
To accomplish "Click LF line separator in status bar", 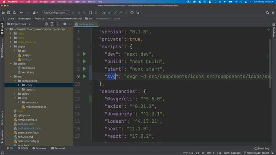I will coord(203,153).
